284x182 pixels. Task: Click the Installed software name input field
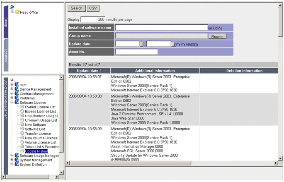coord(161,28)
